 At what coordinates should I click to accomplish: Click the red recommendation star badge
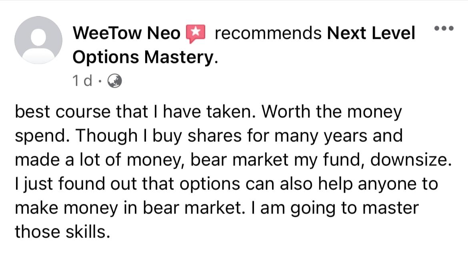pyautogui.click(x=196, y=34)
